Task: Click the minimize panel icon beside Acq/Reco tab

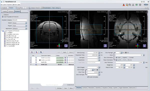Action: click(27, 8)
